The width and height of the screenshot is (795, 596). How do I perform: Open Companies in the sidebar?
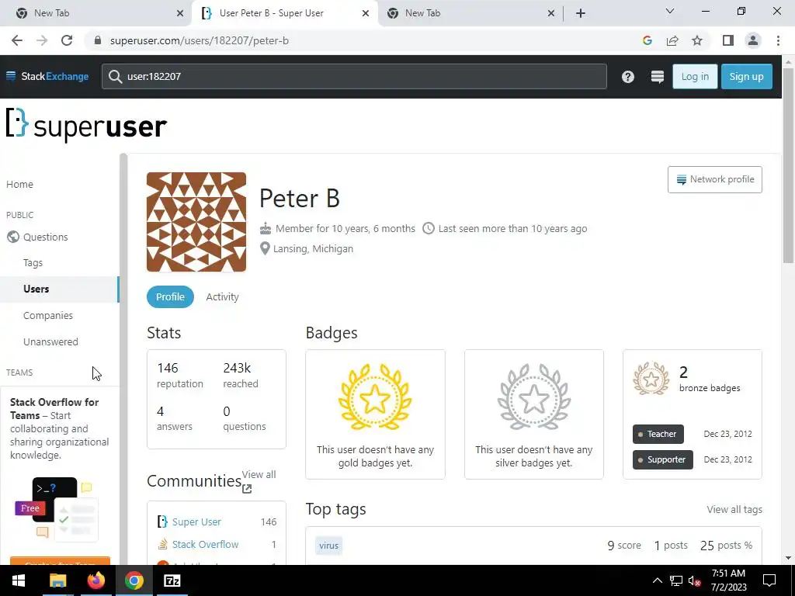point(48,316)
